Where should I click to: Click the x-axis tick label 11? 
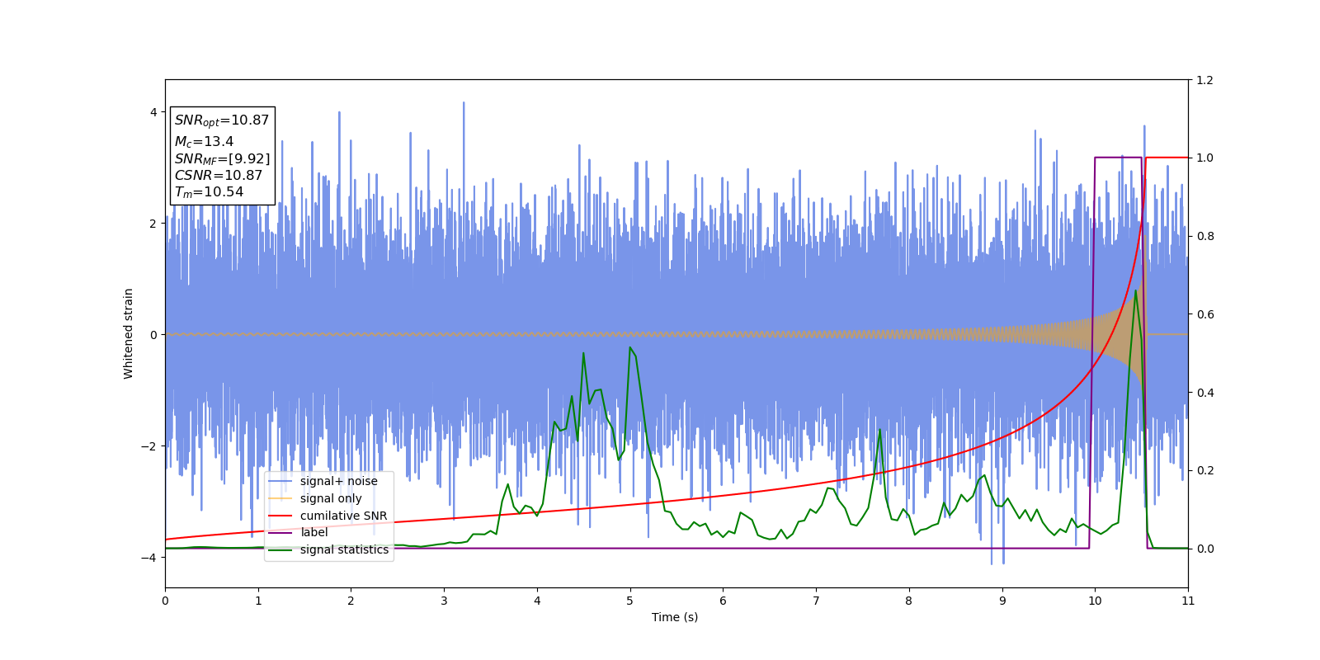coord(1188,601)
